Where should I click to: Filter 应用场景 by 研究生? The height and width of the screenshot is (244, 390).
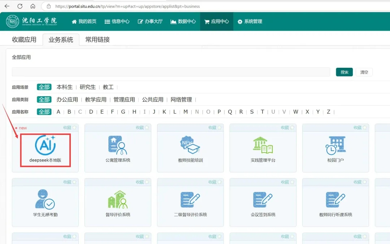point(87,87)
